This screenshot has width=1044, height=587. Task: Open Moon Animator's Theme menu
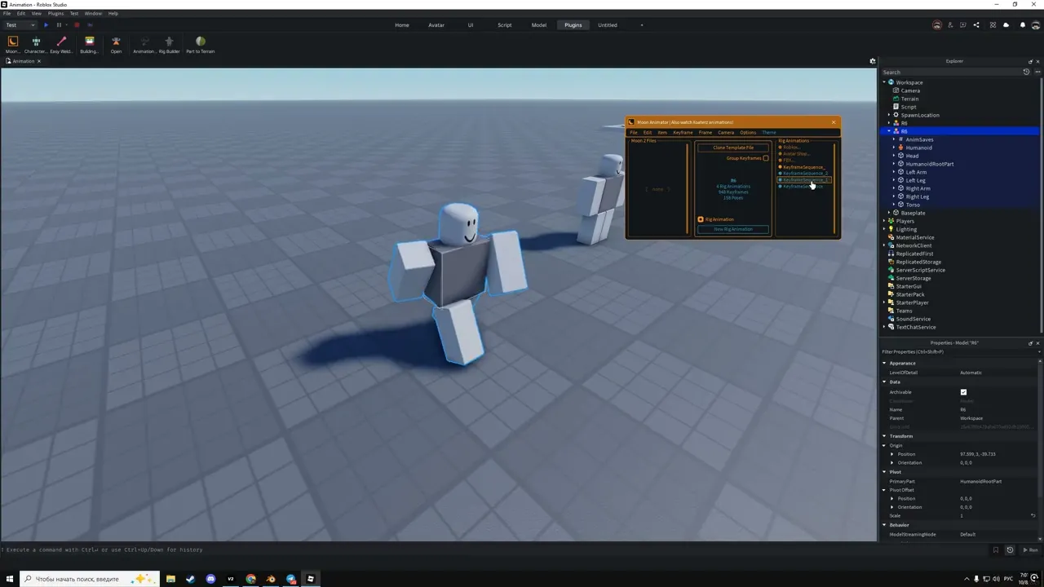coord(769,132)
